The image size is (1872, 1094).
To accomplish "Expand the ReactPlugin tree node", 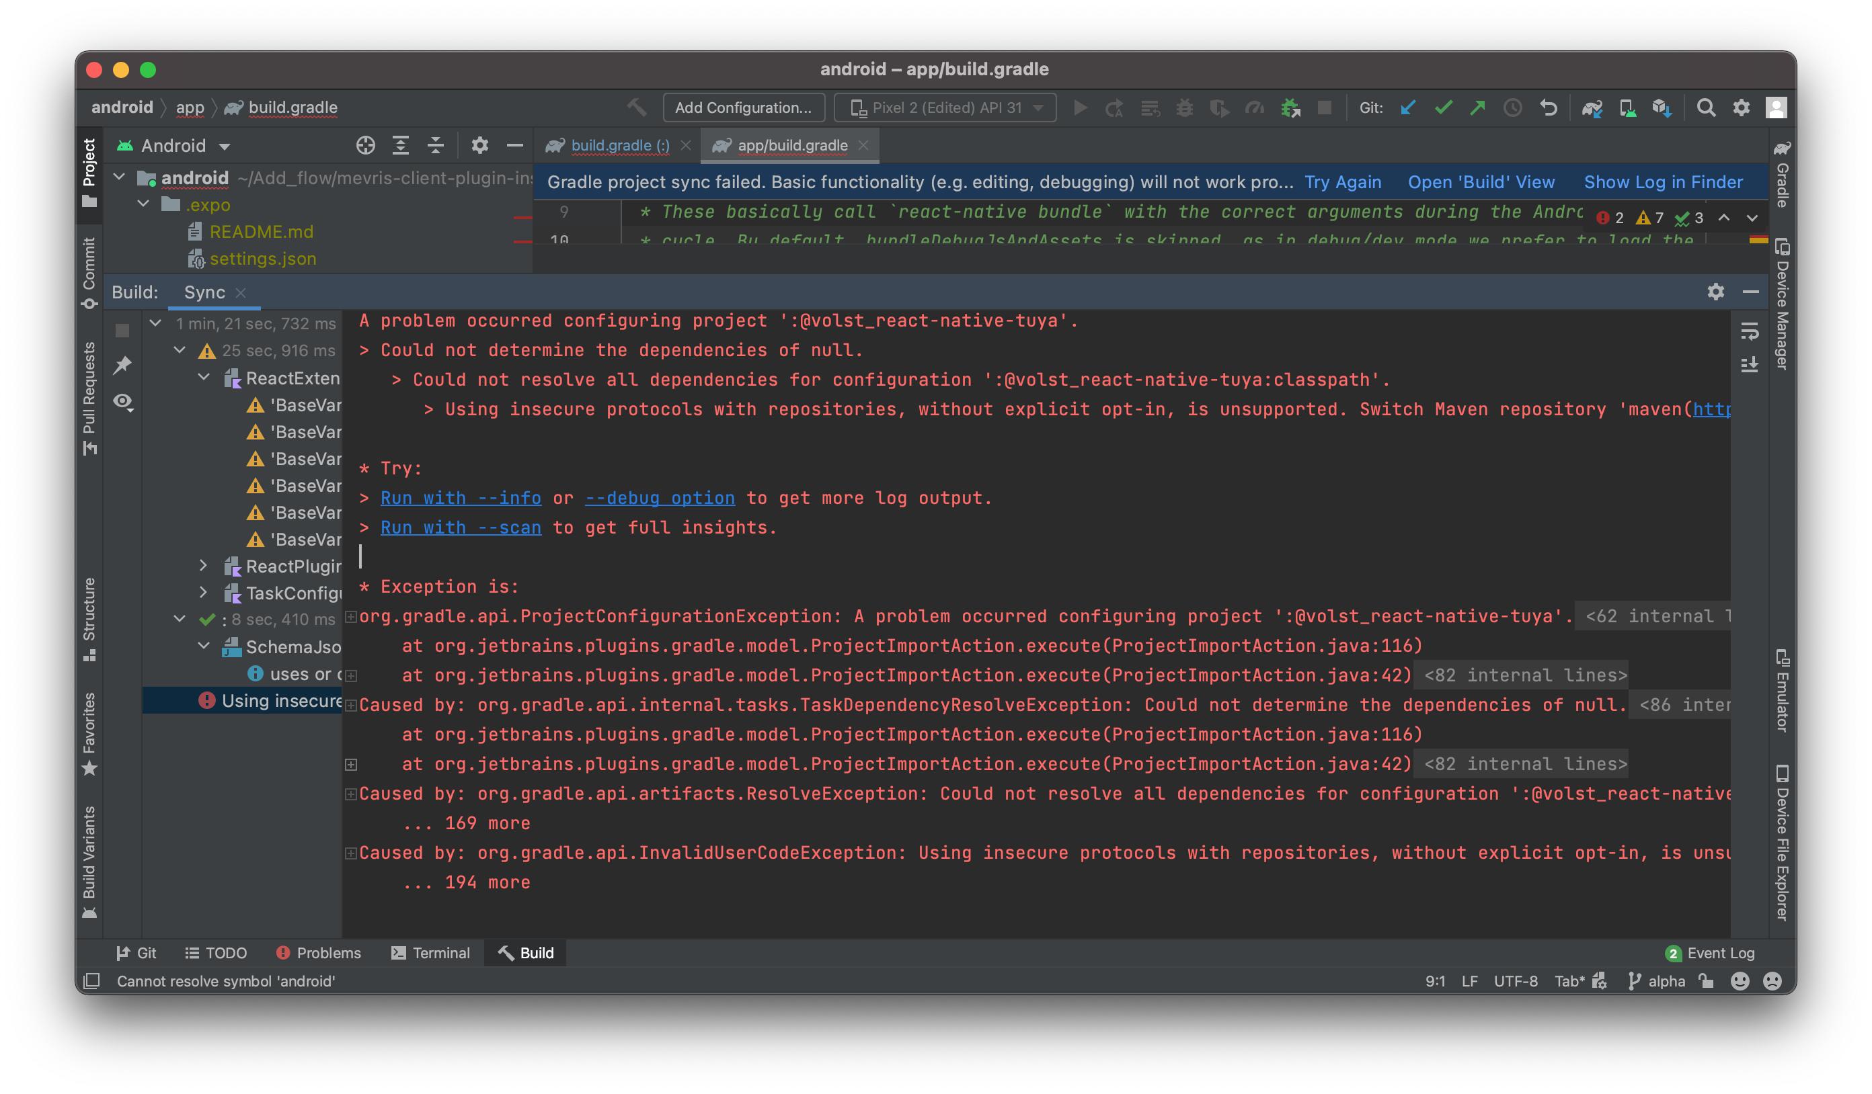I will pos(203,566).
